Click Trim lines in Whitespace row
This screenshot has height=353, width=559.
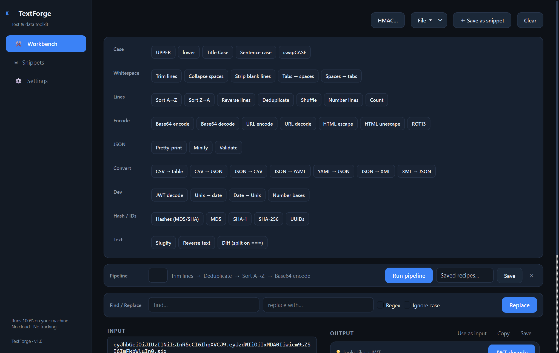click(x=166, y=76)
